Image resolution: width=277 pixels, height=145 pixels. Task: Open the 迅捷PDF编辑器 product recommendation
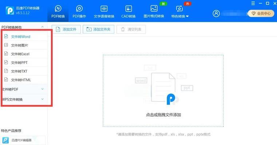pyautogui.click(x=23, y=140)
